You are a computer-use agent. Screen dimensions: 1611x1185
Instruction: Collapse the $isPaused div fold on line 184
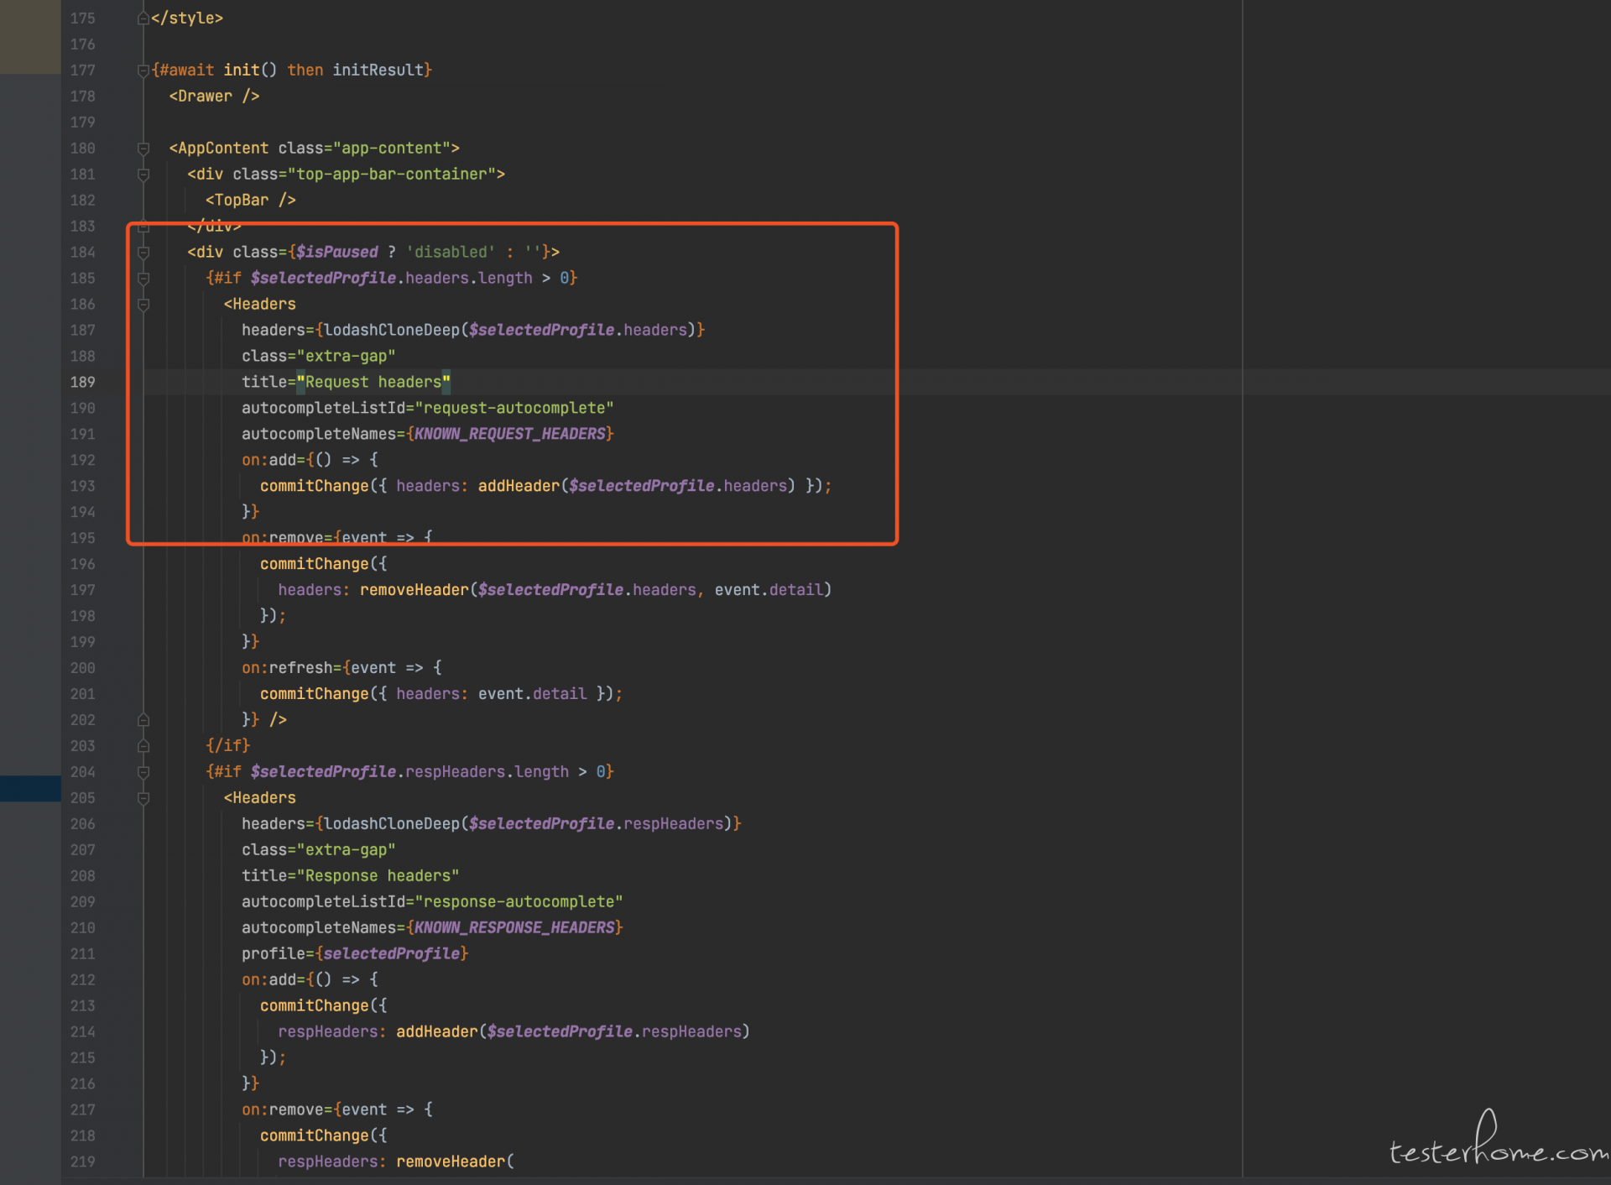(143, 253)
